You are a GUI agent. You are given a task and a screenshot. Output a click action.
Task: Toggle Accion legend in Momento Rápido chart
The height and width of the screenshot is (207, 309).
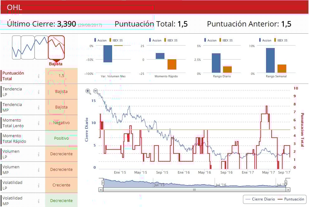(x=155, y=40)
